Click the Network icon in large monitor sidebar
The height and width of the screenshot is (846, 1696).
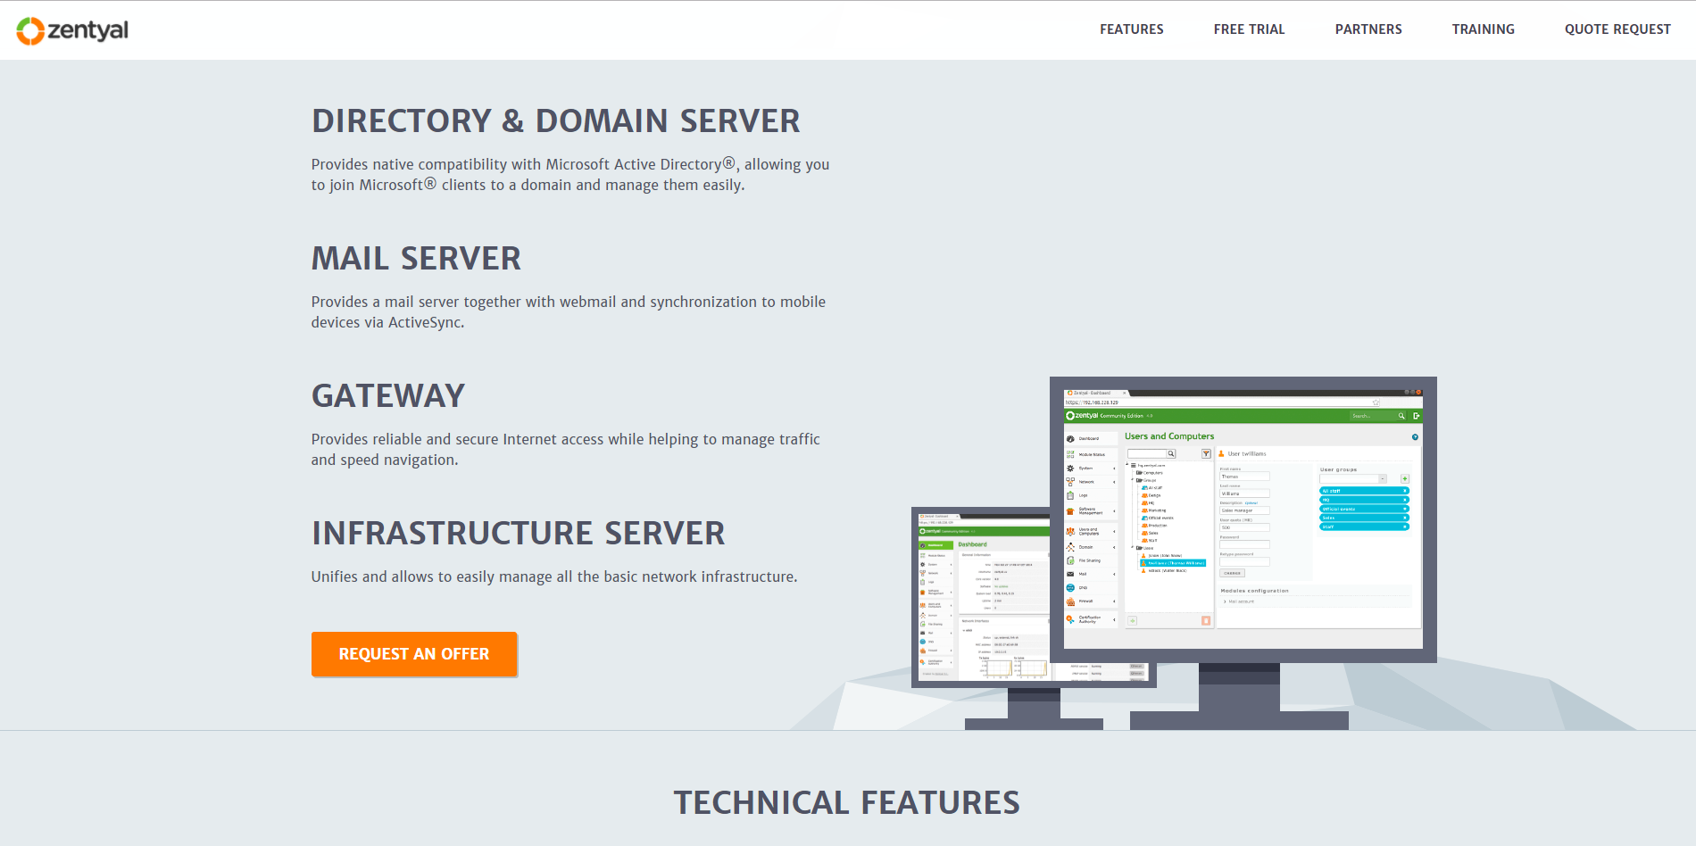pyautogui.click(x=1070, y=482)
